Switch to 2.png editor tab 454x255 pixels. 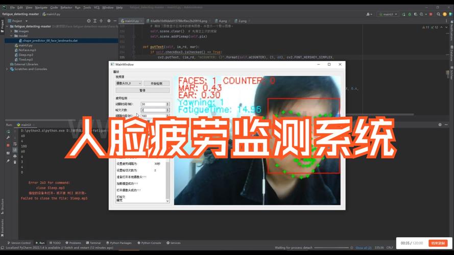pos(242,21)
